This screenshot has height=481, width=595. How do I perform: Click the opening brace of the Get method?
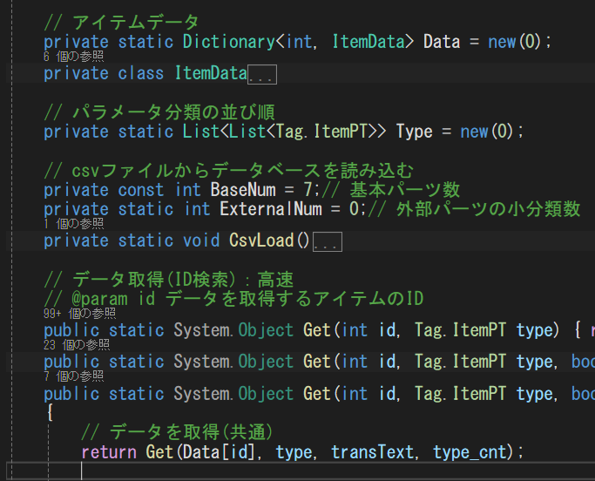pyautogui.click(x=50, y=413)
